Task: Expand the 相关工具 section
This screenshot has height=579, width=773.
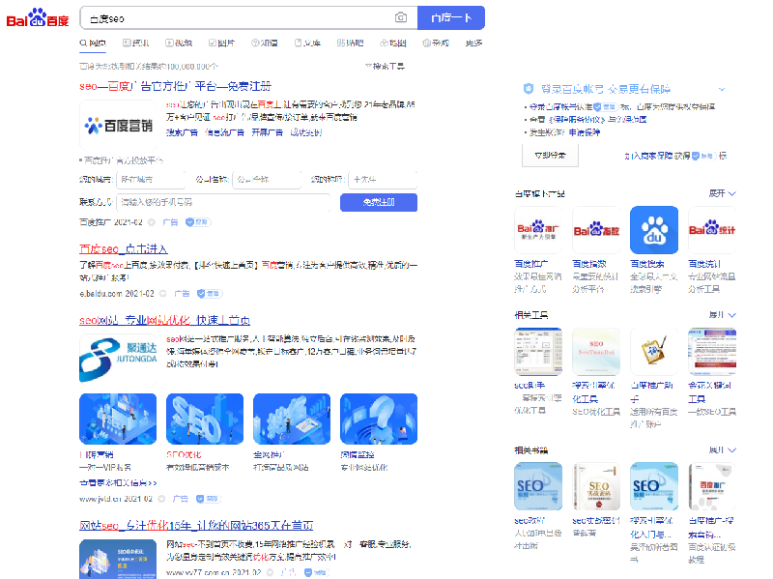Action: point(722,315)
